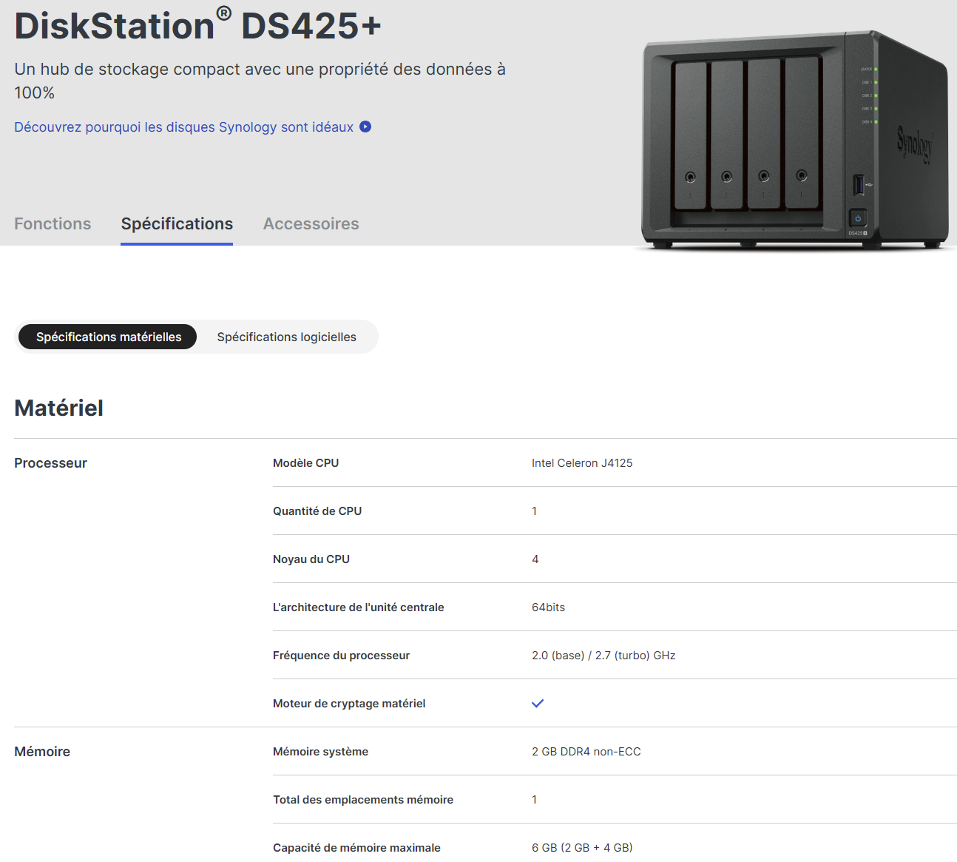Click the Processeur category label
The height and width of the screenshot is (862, 957).
point(50,463)
